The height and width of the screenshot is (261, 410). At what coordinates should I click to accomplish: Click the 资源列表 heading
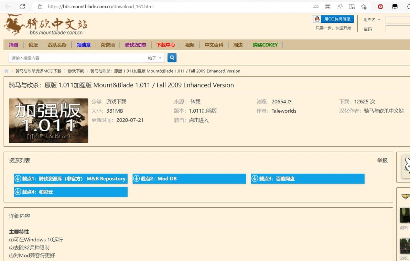20,160
